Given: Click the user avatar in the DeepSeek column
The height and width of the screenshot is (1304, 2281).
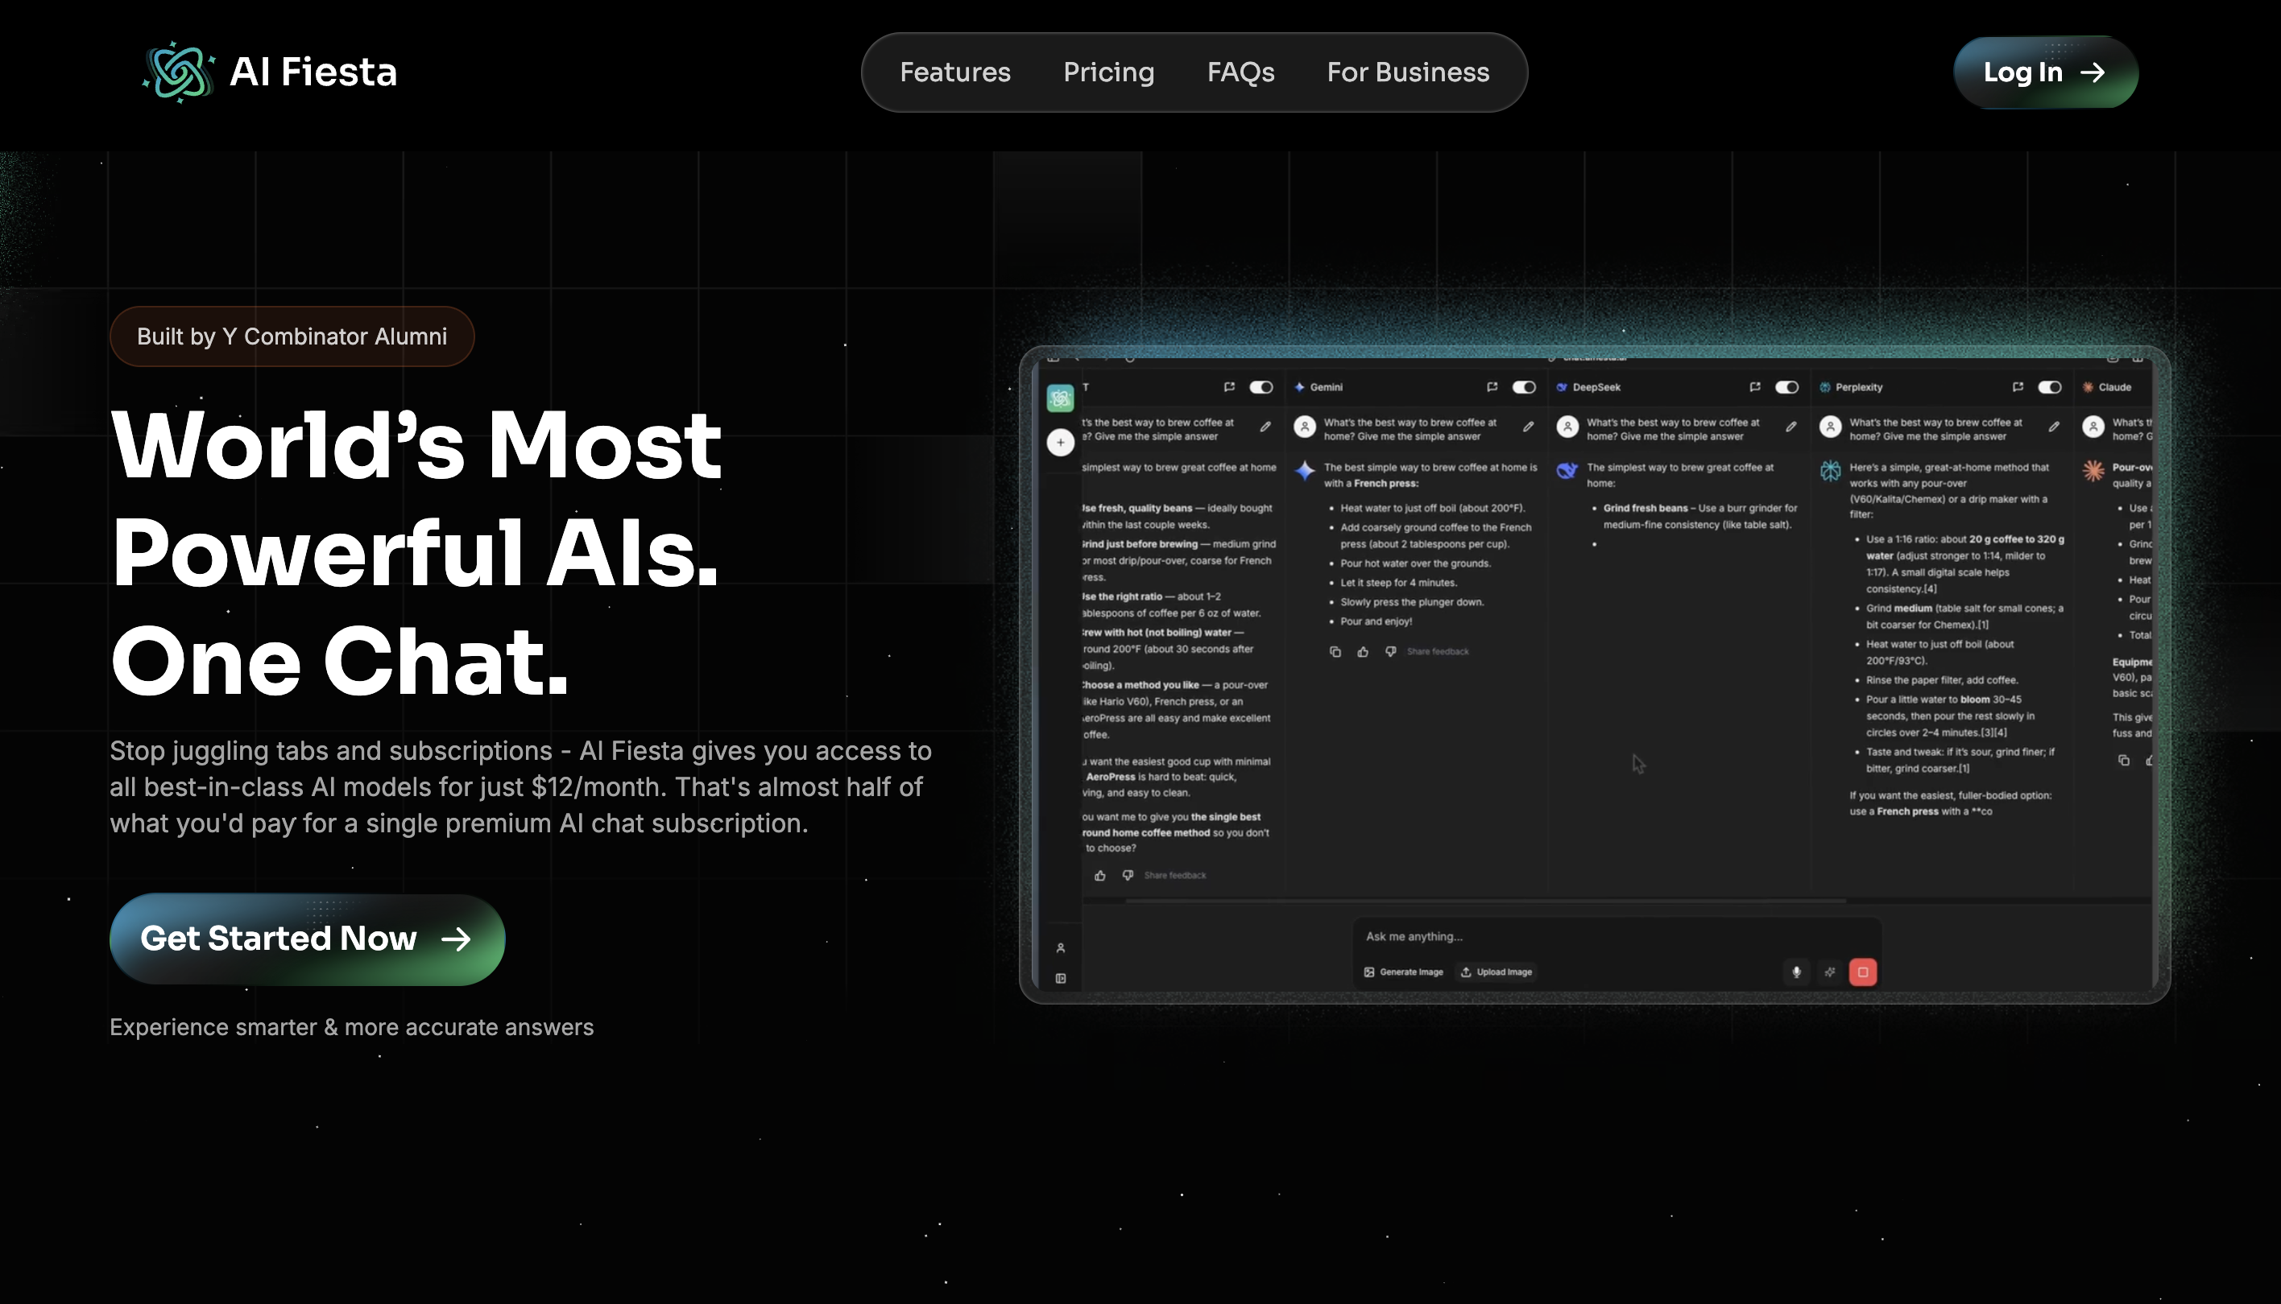Looking at the screenshot, I should (1568, 427).
